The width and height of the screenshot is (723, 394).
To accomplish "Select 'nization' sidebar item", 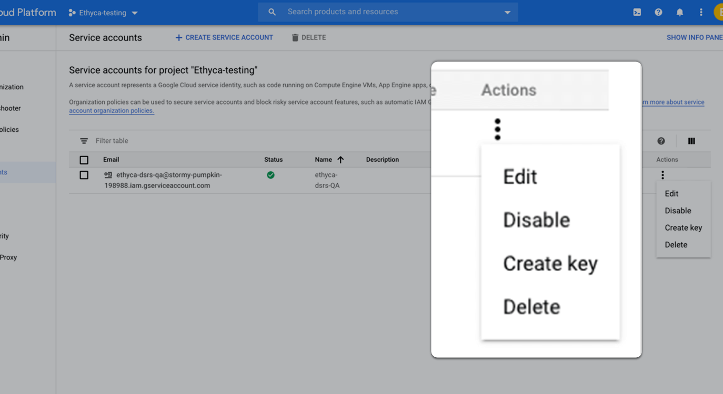I will 12,87.
